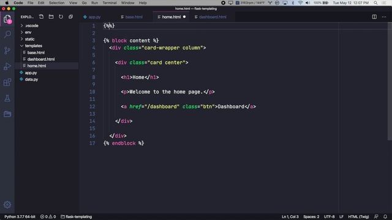
Task: Click the Wi-Fi menu bar icon
Action: (300, 3)
